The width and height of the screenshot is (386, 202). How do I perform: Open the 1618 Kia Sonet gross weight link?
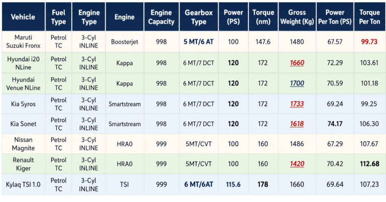click(x=297, y=124)
